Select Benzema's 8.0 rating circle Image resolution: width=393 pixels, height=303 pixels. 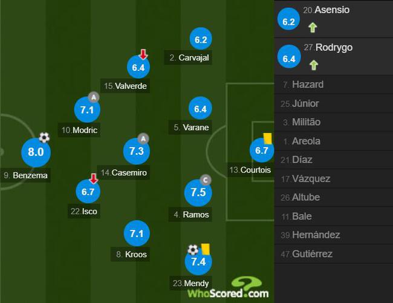tap(36, 152)
